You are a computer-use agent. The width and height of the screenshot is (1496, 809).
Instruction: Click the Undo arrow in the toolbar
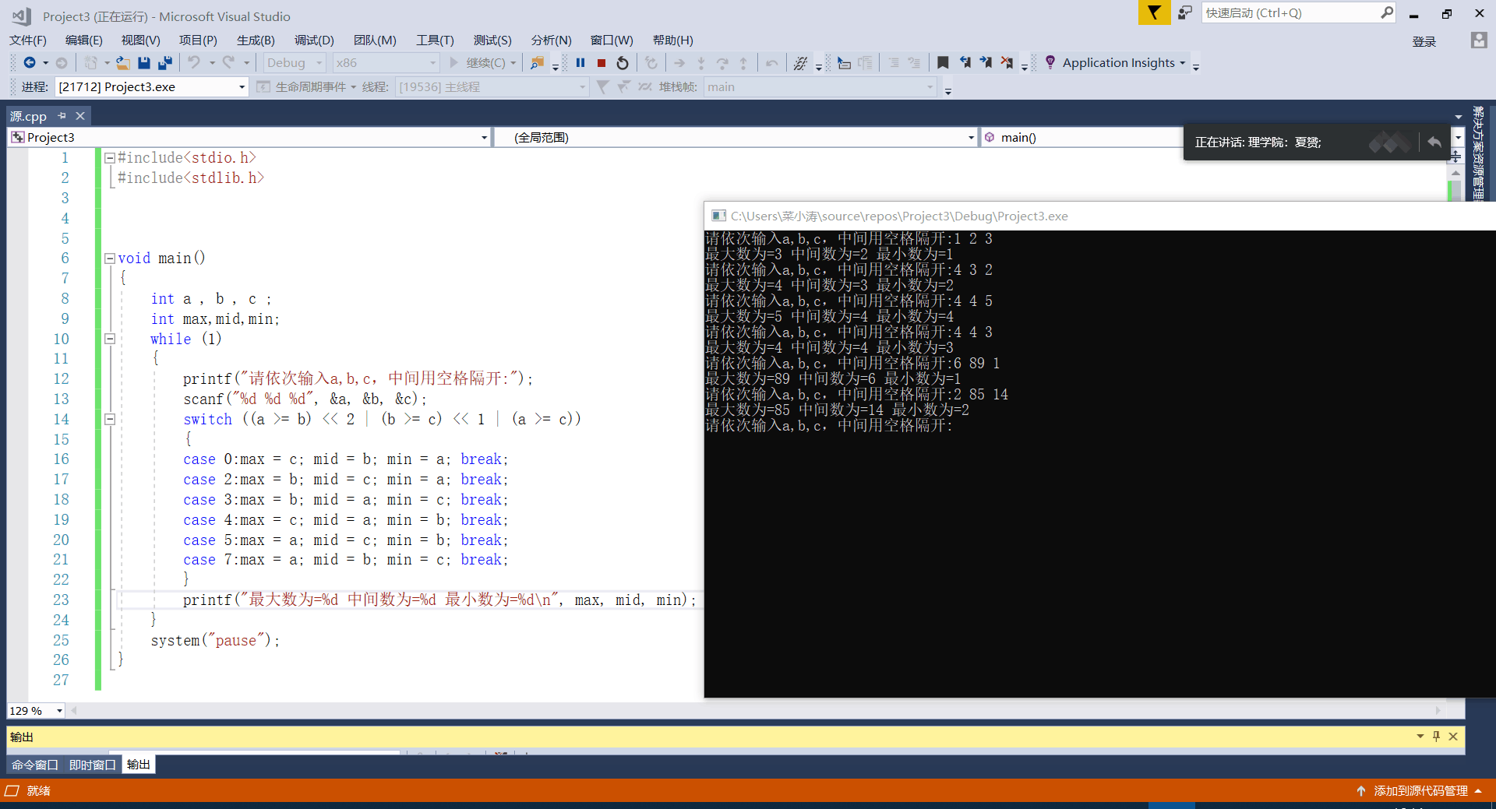(x=194, y=63)
